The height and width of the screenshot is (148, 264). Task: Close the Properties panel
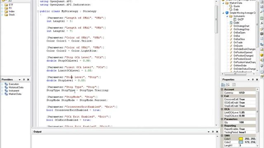pyautogui.click(x=257, y=80)
